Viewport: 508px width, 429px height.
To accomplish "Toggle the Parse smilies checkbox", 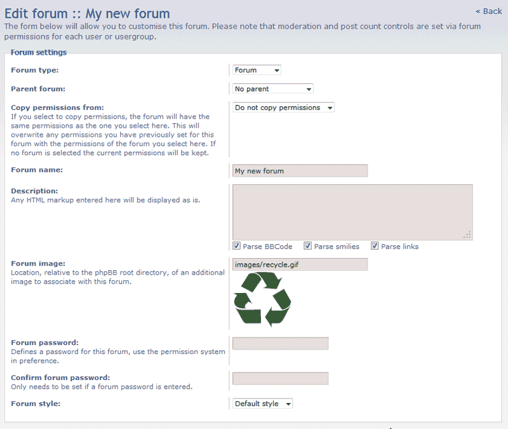I will click(308, 246).
